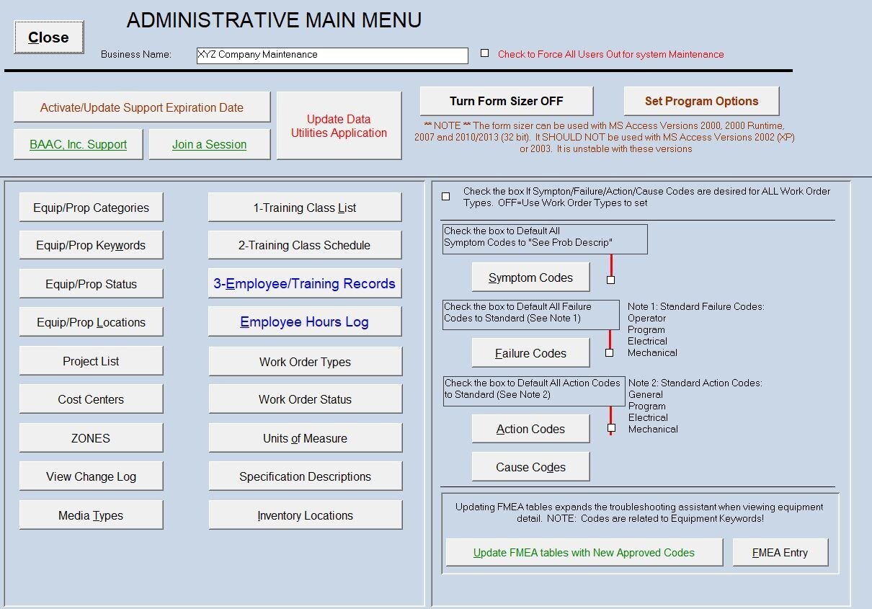The image size is (872, 609).
Task: Open the Cause Codes editor
Action: (x=530, y=466)
